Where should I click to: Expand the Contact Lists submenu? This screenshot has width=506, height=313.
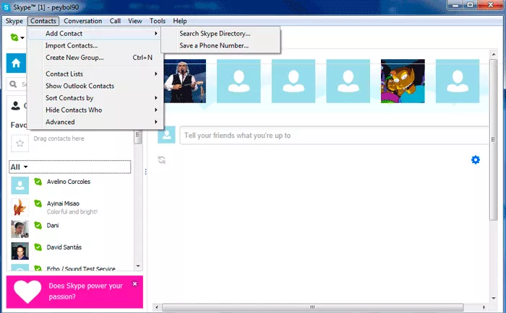point(94,74)
